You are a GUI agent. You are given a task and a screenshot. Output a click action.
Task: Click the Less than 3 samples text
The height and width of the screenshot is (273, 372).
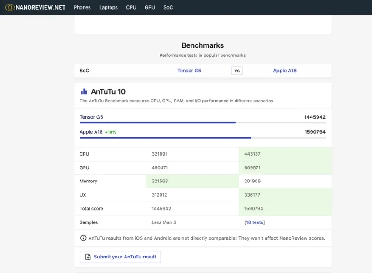164,222
